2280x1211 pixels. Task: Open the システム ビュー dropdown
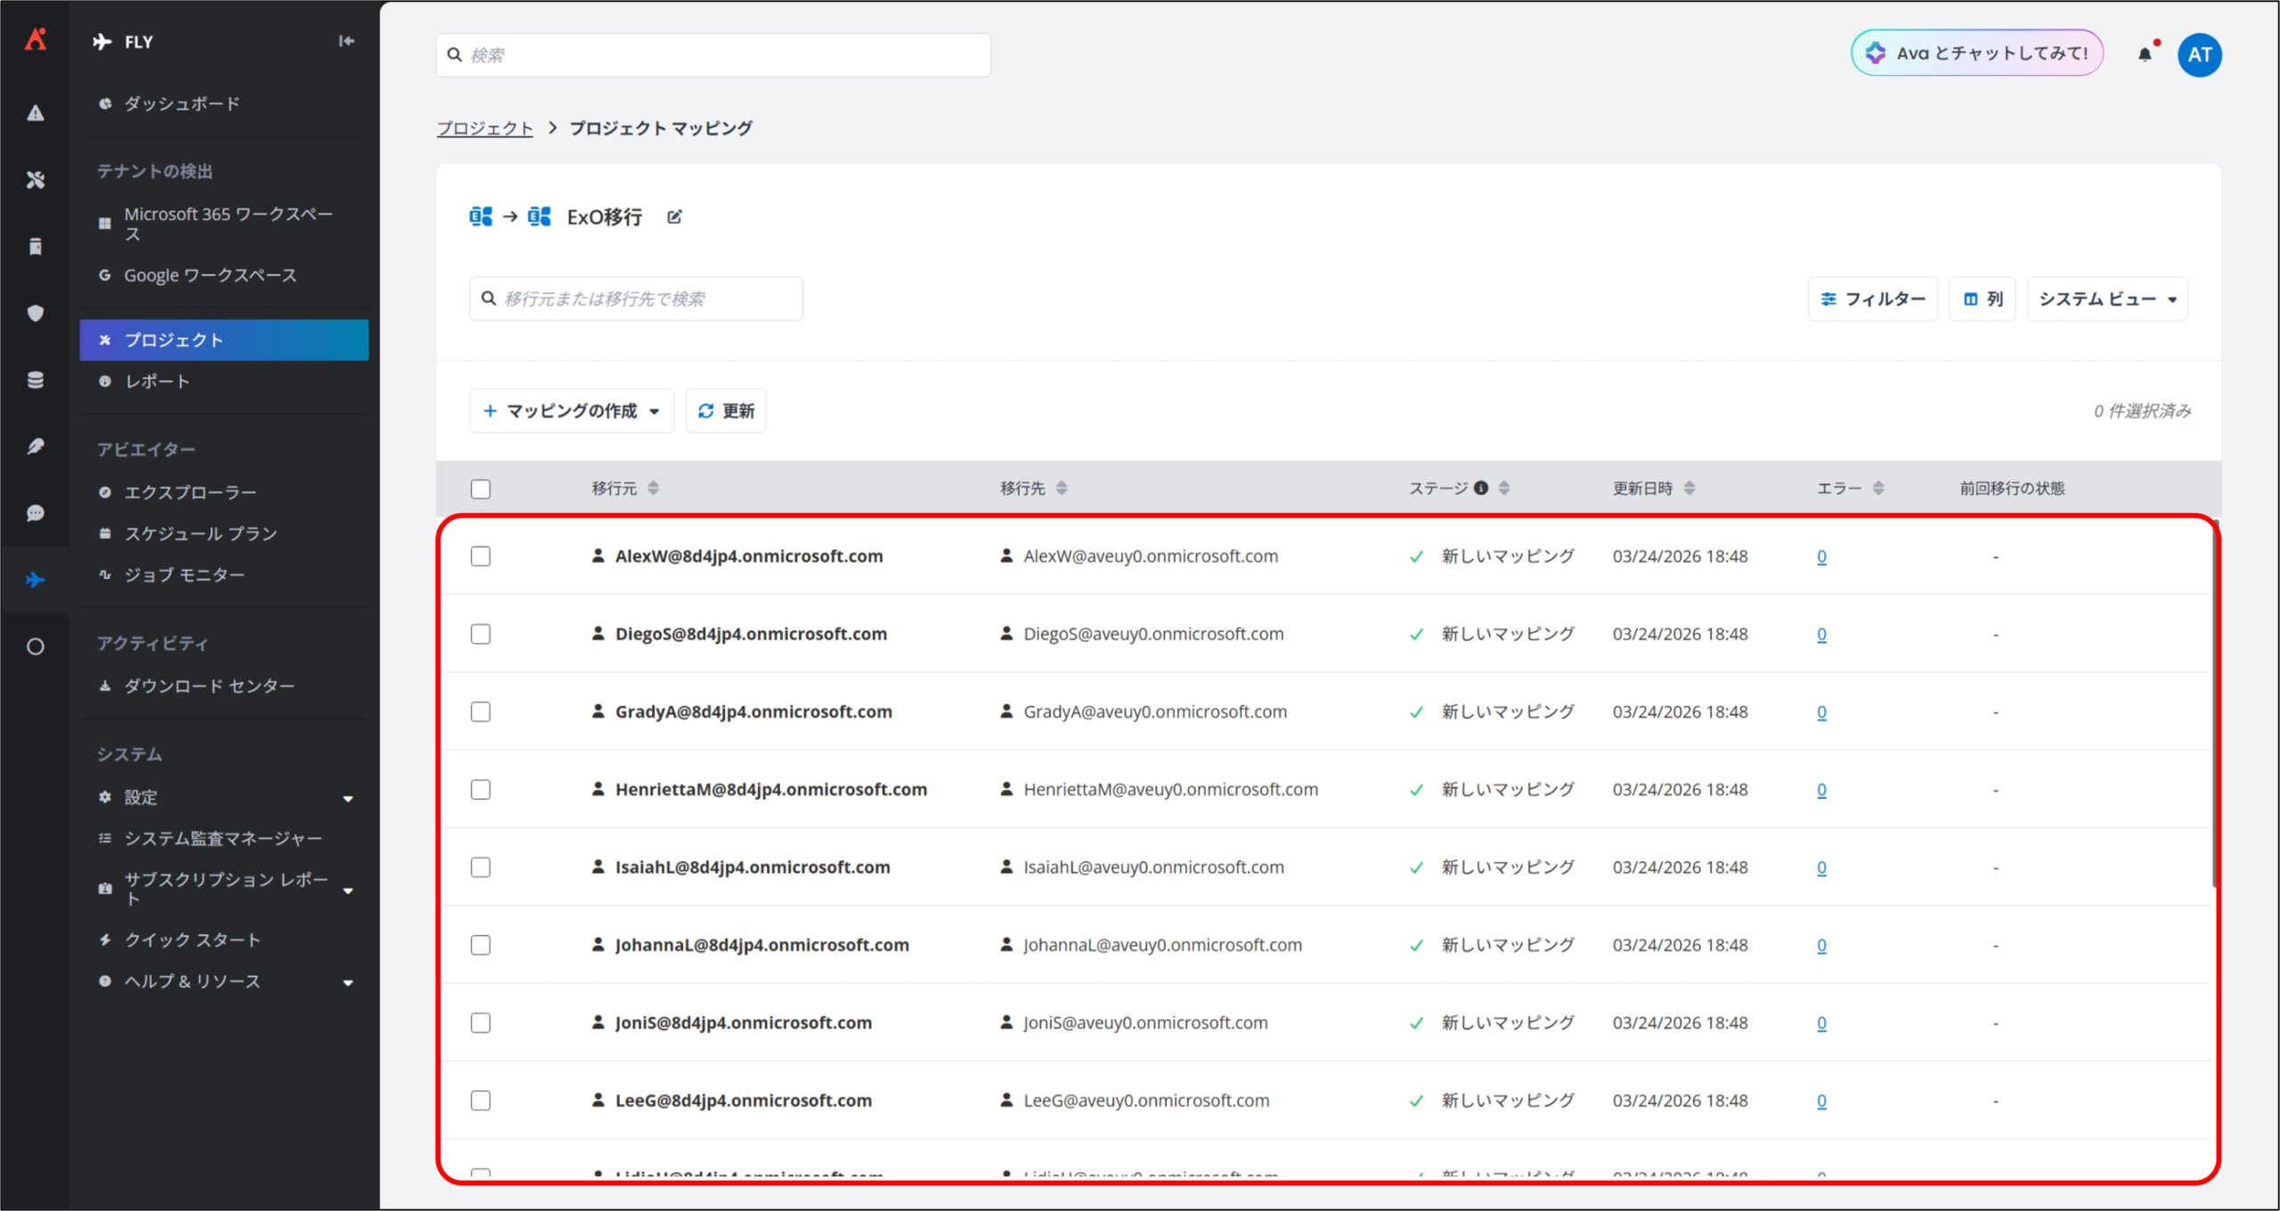[2106, 299]
